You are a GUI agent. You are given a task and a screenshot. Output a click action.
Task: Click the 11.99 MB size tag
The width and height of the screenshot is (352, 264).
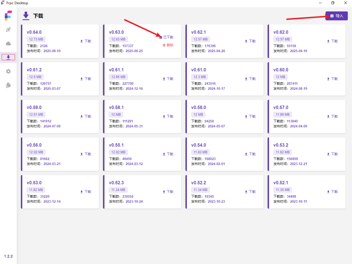coord(283,115)
